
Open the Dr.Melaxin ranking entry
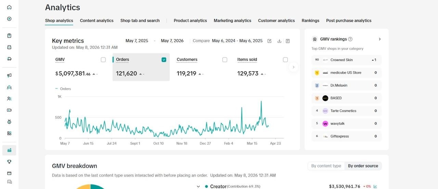pos(346,86)
